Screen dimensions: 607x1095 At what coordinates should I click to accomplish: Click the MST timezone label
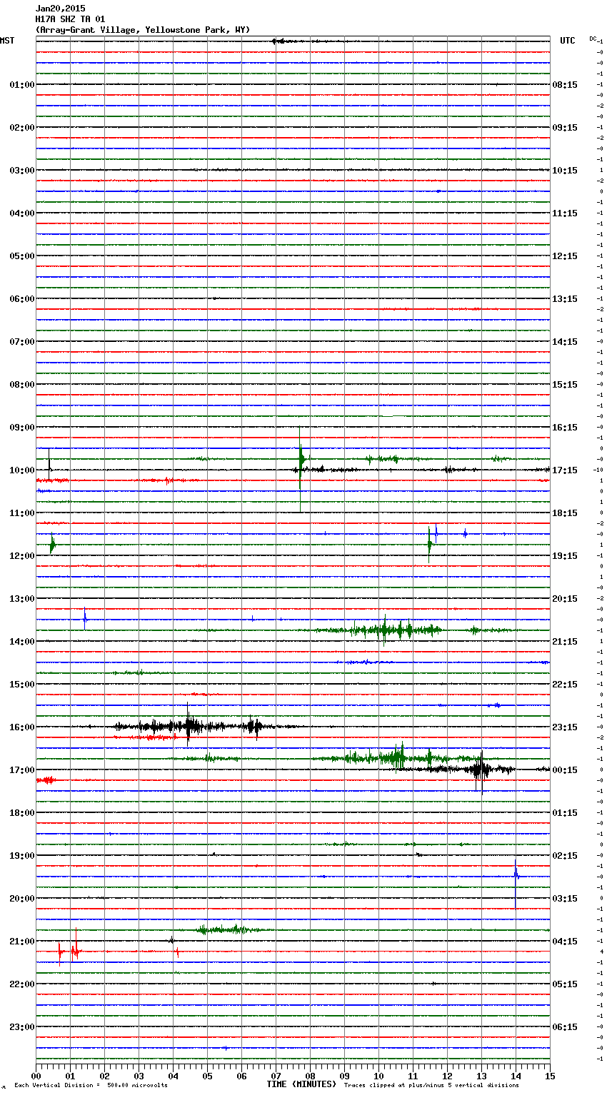[x=6, y=41]
